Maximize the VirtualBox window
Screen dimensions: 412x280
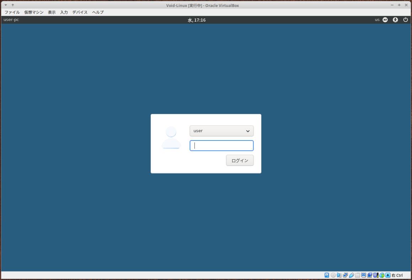pos(399,5)
